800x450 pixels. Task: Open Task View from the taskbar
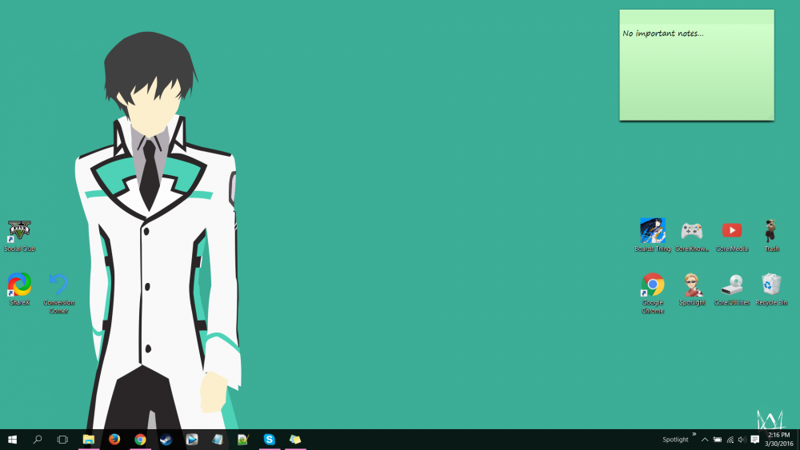tap(62, 440)
